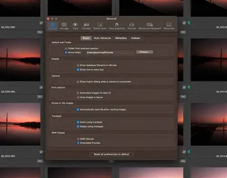Screen dimensions: 227x178
Task: Select the Folder from previous session option
Action: pyautogui.click(x=66, y=48)
